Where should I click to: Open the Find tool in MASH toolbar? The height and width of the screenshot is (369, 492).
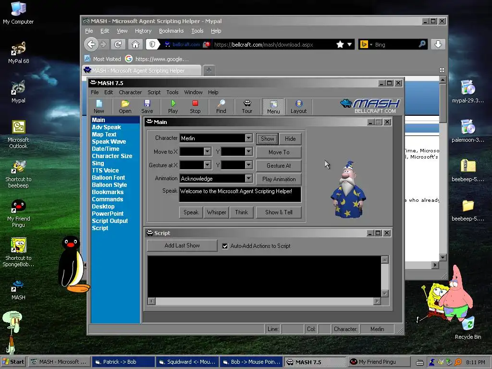[x=221, y=106]
